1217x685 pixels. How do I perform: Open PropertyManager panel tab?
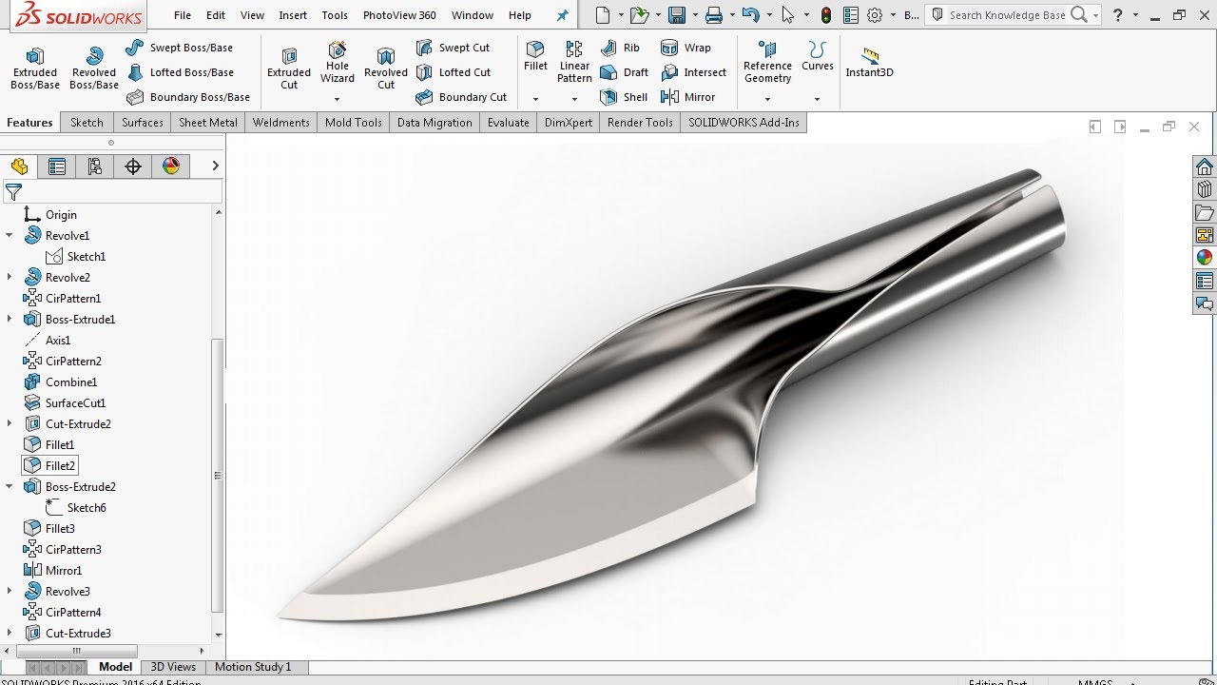coord(57,166)
